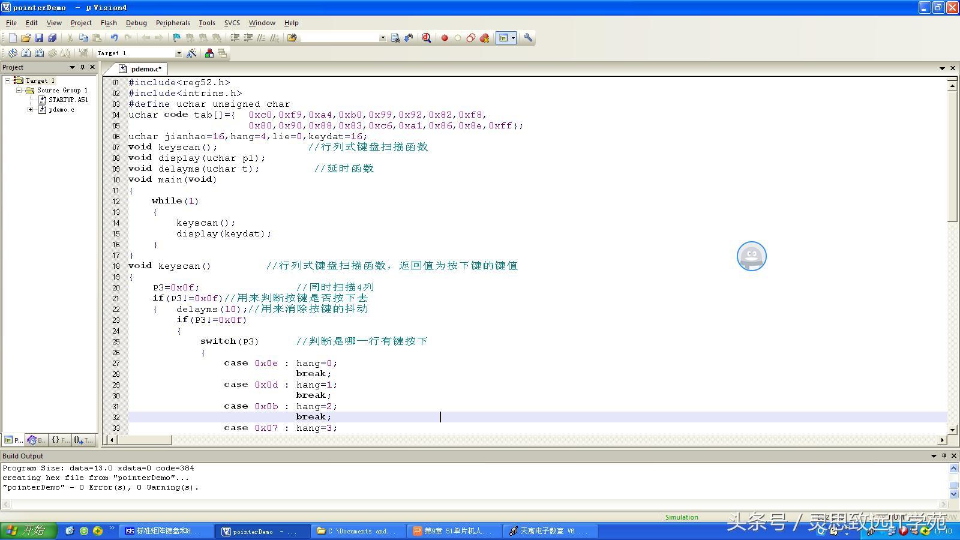Click the find text input field

point(339,38)
